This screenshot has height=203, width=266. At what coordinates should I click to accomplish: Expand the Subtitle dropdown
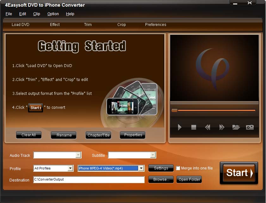[153, 155]
